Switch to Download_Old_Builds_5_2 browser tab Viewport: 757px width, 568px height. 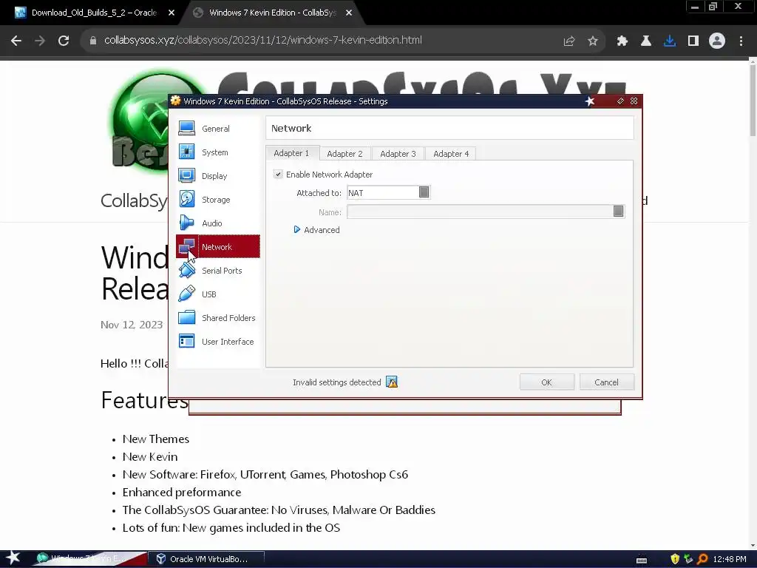click(x=94, y=13)
